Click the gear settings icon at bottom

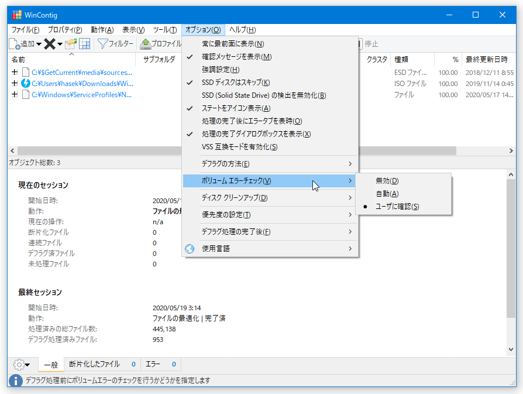[x=19, y=365]
